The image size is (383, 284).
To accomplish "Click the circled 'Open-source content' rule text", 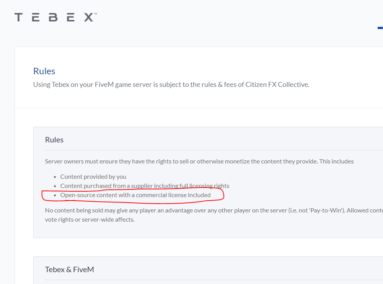I will 135,195.
